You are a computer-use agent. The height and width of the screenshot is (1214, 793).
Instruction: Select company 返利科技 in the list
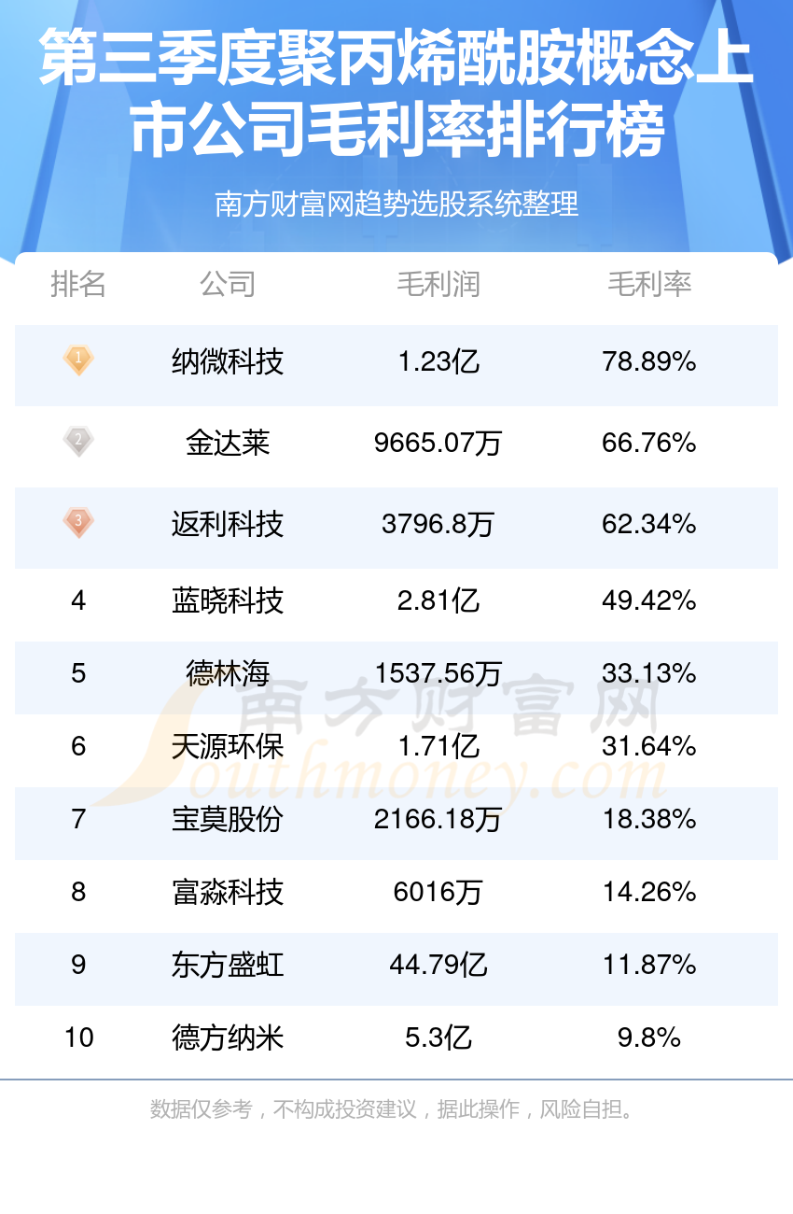pyautogui.click(x=228, y=524)
